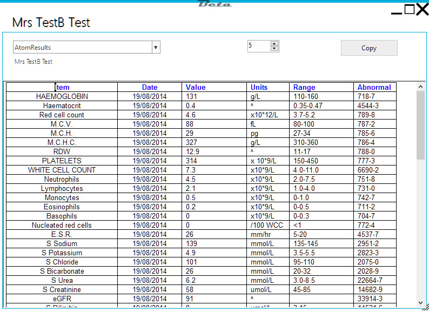
Task: Select the S Urea item cell
Action: (x=62, y=280)
